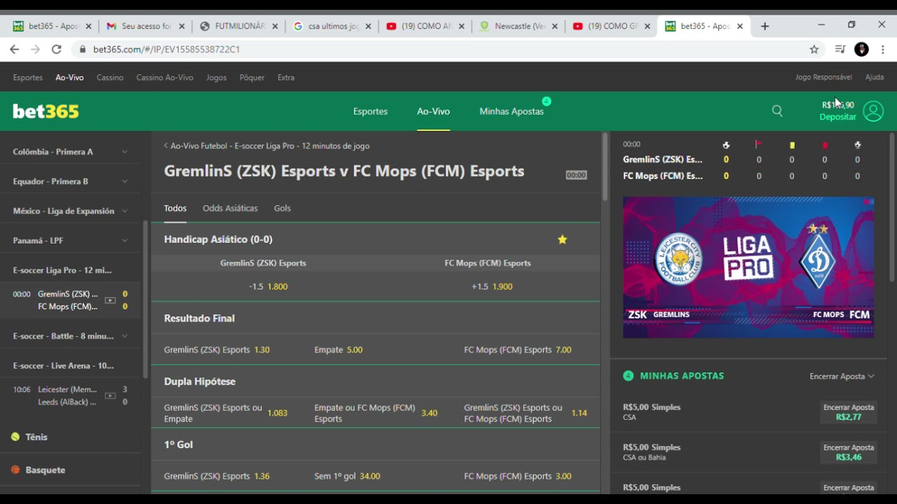Open live stream icon for Leicester v Leeds match
The image size is (897, 504).
110,395
